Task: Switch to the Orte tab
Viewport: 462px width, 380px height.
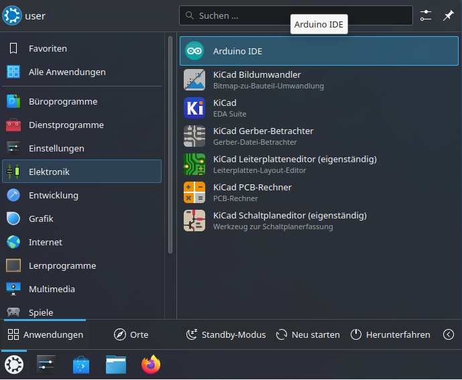Action: [x=131, y=334]
